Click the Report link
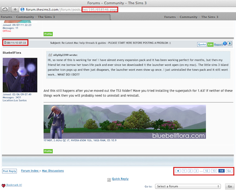This screenshot has width=236, height=192. pyautogui.click(x=218, y=44)
